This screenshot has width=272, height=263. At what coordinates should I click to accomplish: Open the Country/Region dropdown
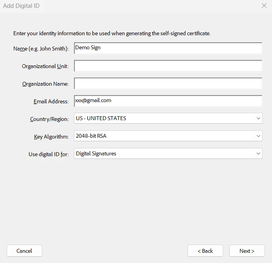(168, 118)
